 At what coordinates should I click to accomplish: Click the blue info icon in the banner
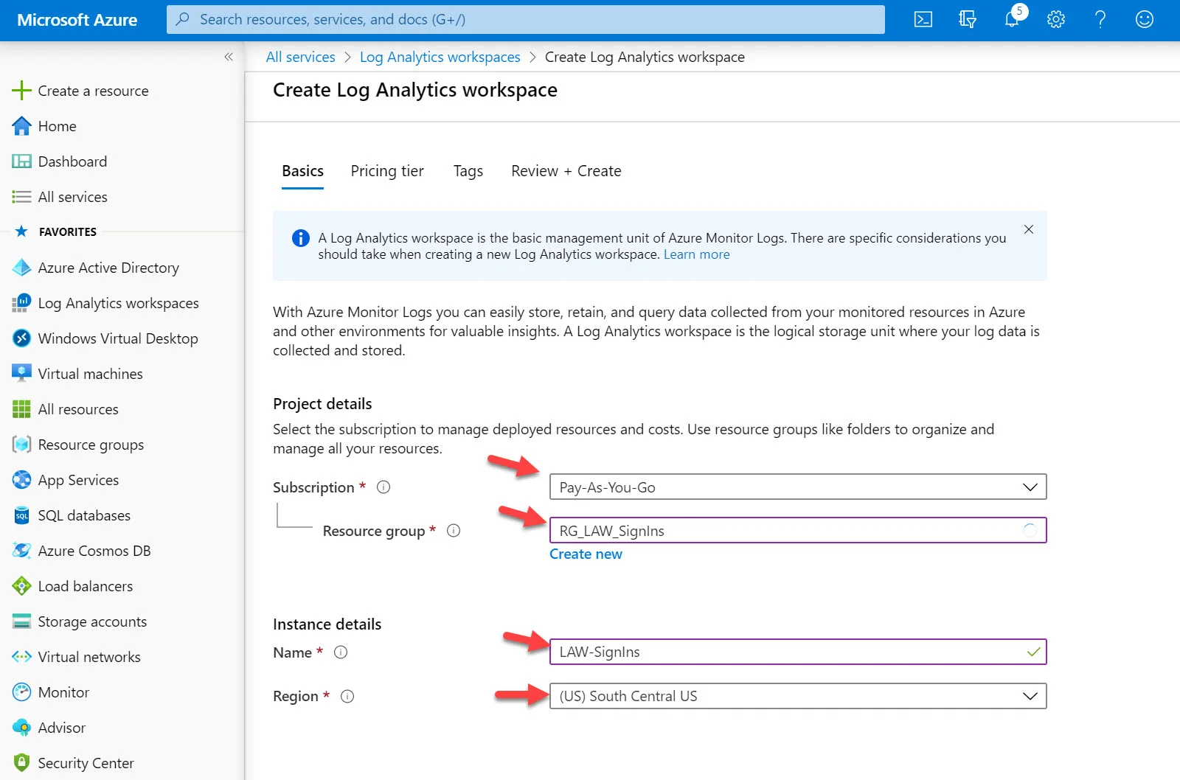pyautogui.click(x=301, y=238)
